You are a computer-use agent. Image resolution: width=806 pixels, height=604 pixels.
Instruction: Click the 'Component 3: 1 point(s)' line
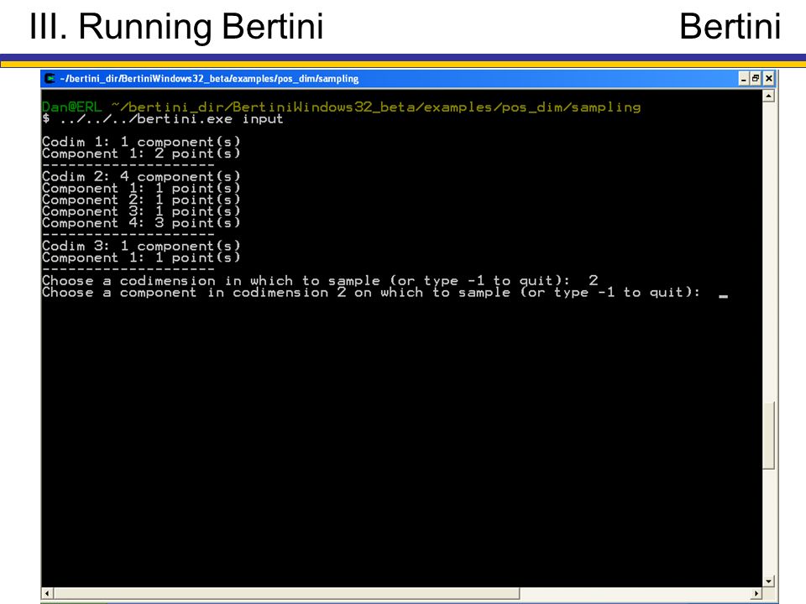[x=141, y=211]
